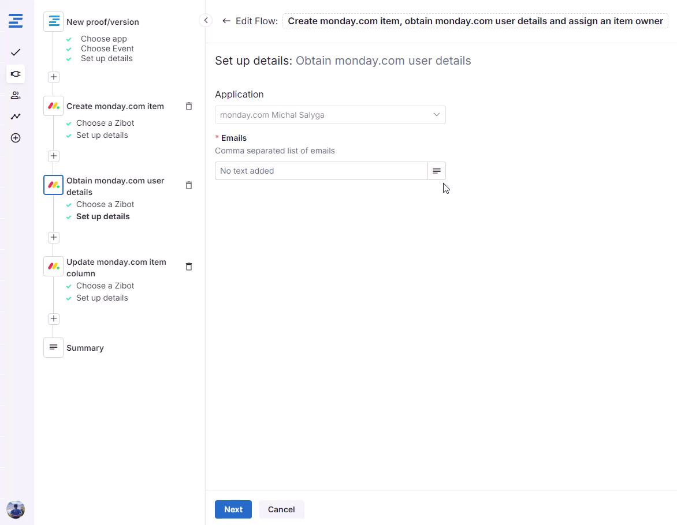677x525 pixels.
Task: Click the Cancel button
Action: coord(281,509)
